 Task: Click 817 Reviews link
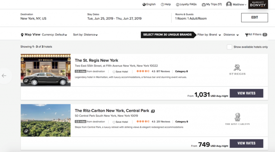tap(163, 72)
